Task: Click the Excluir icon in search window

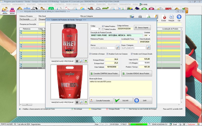Action: click(164, 18)
